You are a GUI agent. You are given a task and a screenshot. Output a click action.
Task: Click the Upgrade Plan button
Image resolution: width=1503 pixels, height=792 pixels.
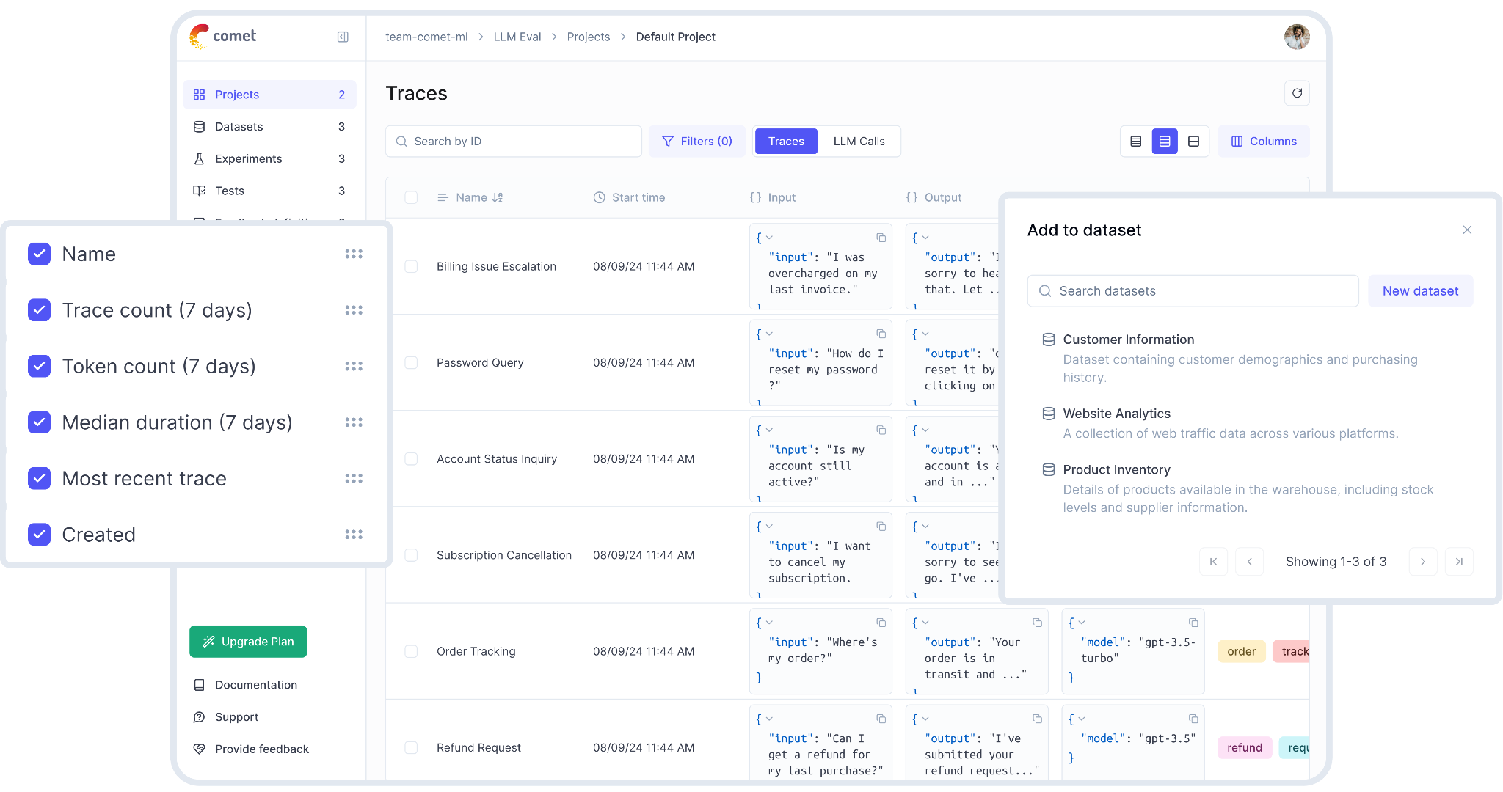[x=247, y=641]
